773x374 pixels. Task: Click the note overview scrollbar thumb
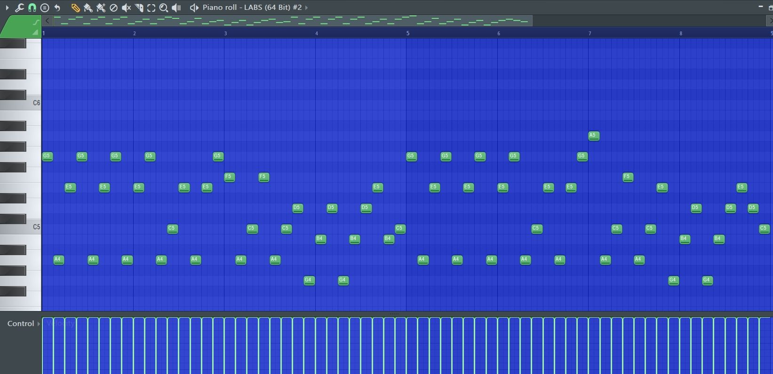click(x=292, y=21)
